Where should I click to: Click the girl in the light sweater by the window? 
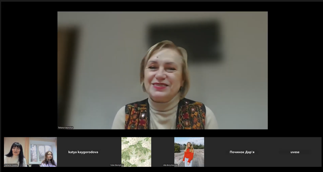49,158
